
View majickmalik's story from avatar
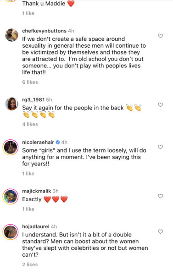[11, 197]
